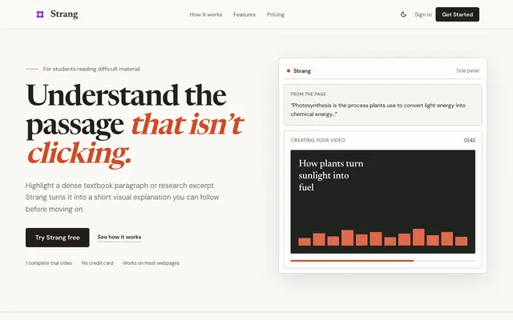This screenshot has height=320, width=513.
Task: Click the Highlight a dense textbook paragraph description
Action: tap(123, 198)
